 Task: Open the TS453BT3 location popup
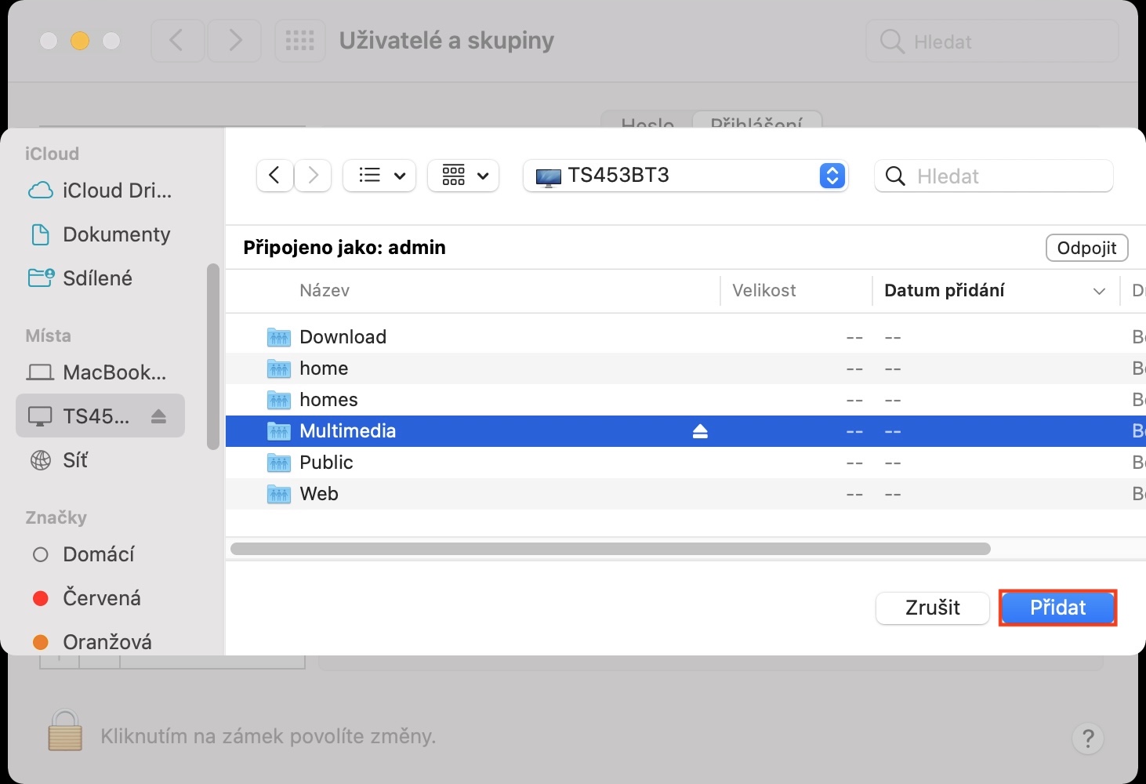coord(685,176)
